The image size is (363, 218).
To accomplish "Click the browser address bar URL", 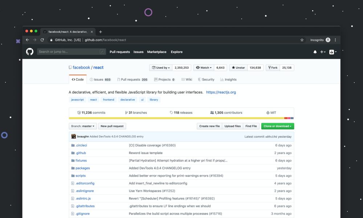I will 105,40.
